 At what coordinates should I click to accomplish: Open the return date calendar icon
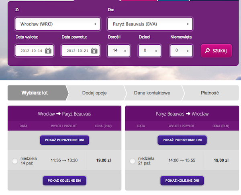94,50
